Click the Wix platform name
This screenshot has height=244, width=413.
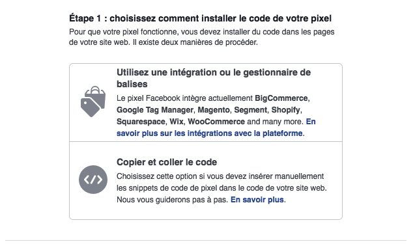point(177,122)
